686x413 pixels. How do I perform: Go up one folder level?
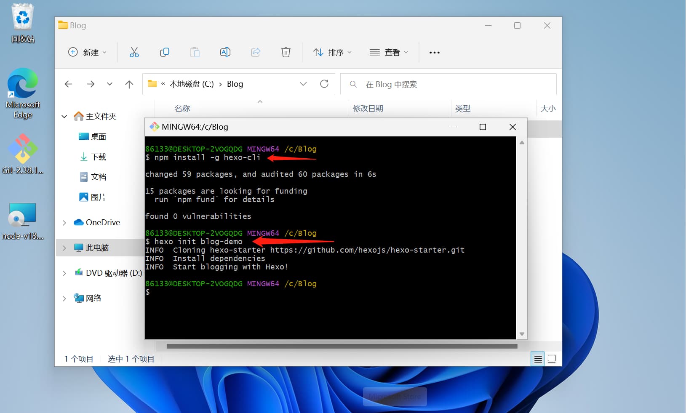click(129, 84)
